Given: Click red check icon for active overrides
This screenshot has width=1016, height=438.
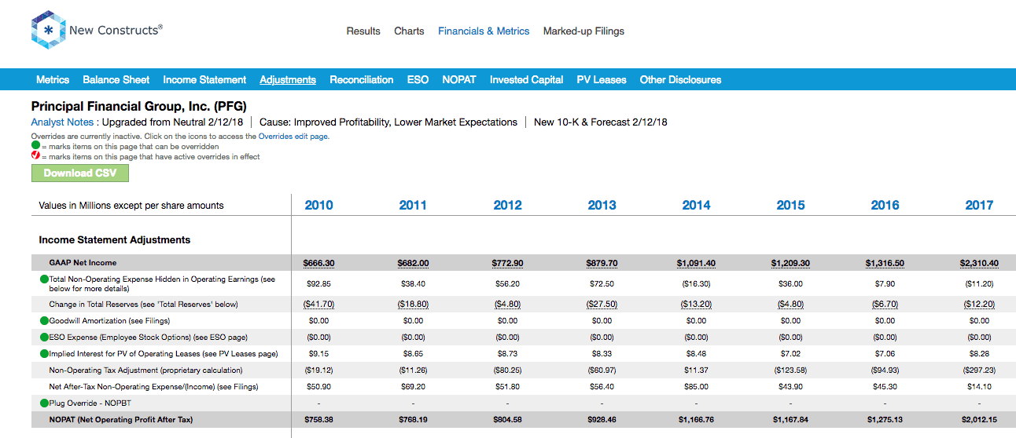Looking at the screenshot, I should pos(35,156).
